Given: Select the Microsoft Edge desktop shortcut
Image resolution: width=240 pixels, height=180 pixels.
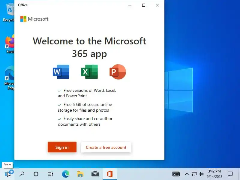Looking at the screenshot, I should (9, 78).
